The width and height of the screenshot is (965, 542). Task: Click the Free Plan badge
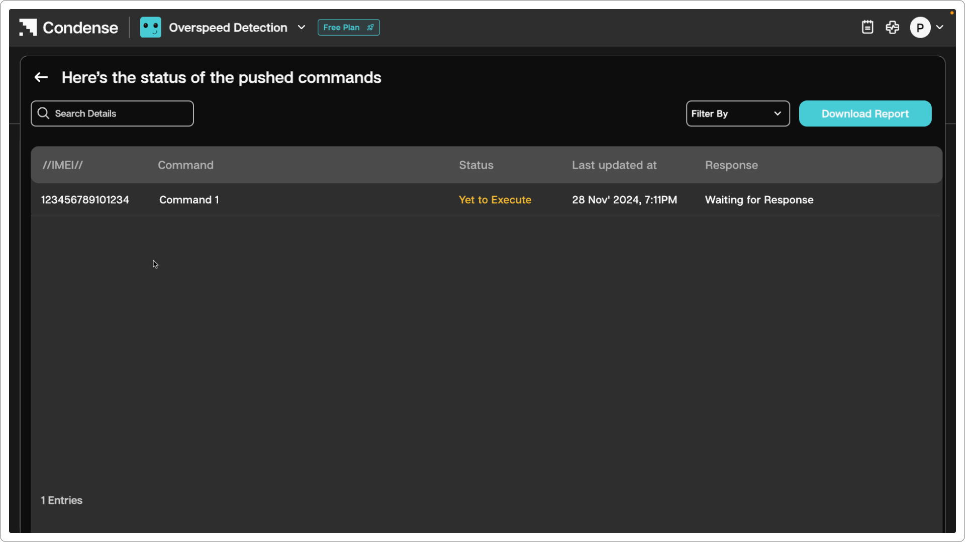pyautogui.click(x=342, y=28)
